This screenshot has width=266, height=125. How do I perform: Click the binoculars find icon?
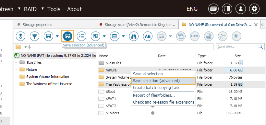click(134, 36)
